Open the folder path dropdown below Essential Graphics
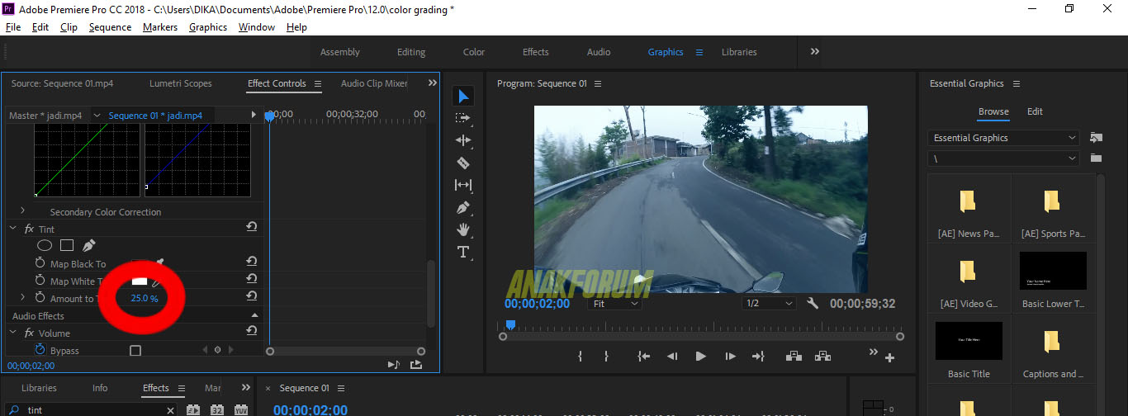Viewport: 1128px width, 416px height. (1003, 158)
